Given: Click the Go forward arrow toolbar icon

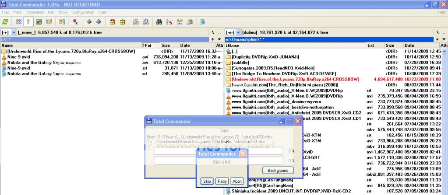Looking at the screenshot, I should 99,21.
